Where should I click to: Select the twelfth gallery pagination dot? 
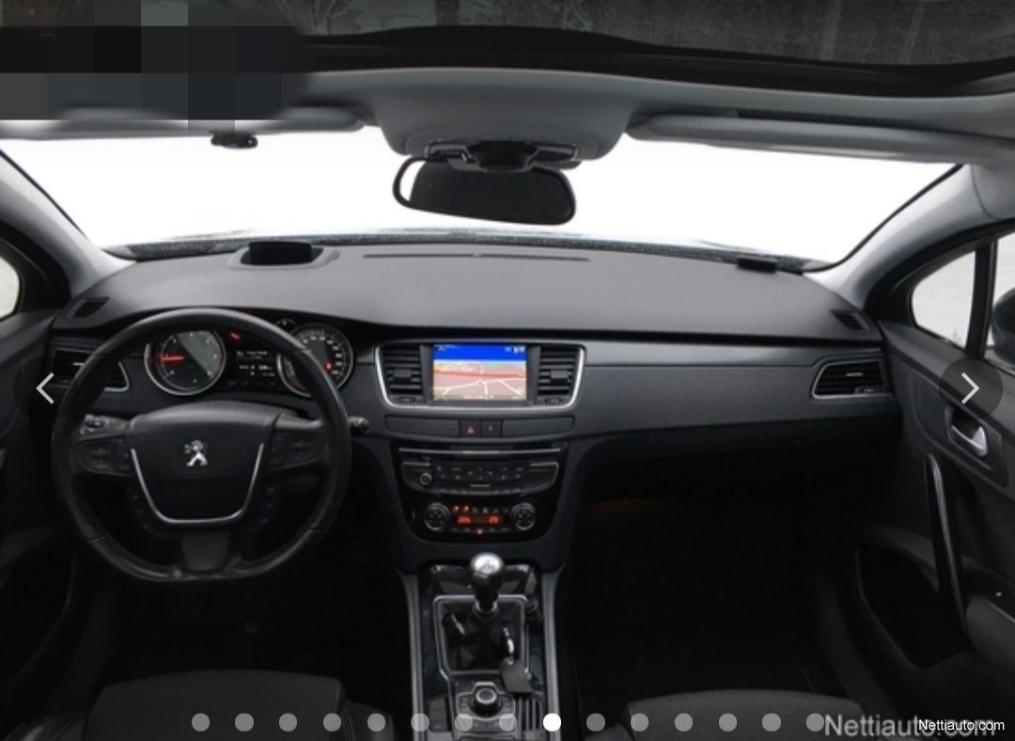[683, 722]
